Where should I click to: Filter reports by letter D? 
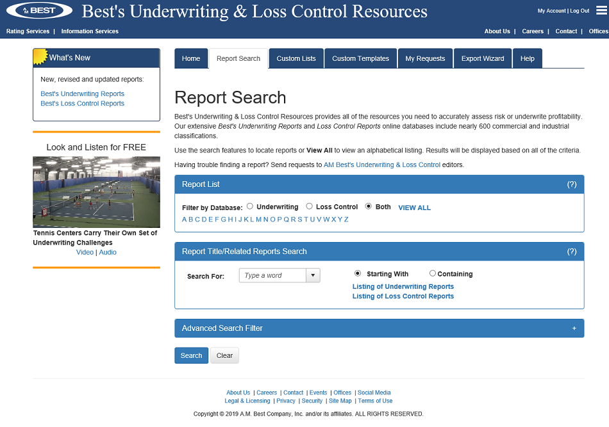tap(204, 219)
